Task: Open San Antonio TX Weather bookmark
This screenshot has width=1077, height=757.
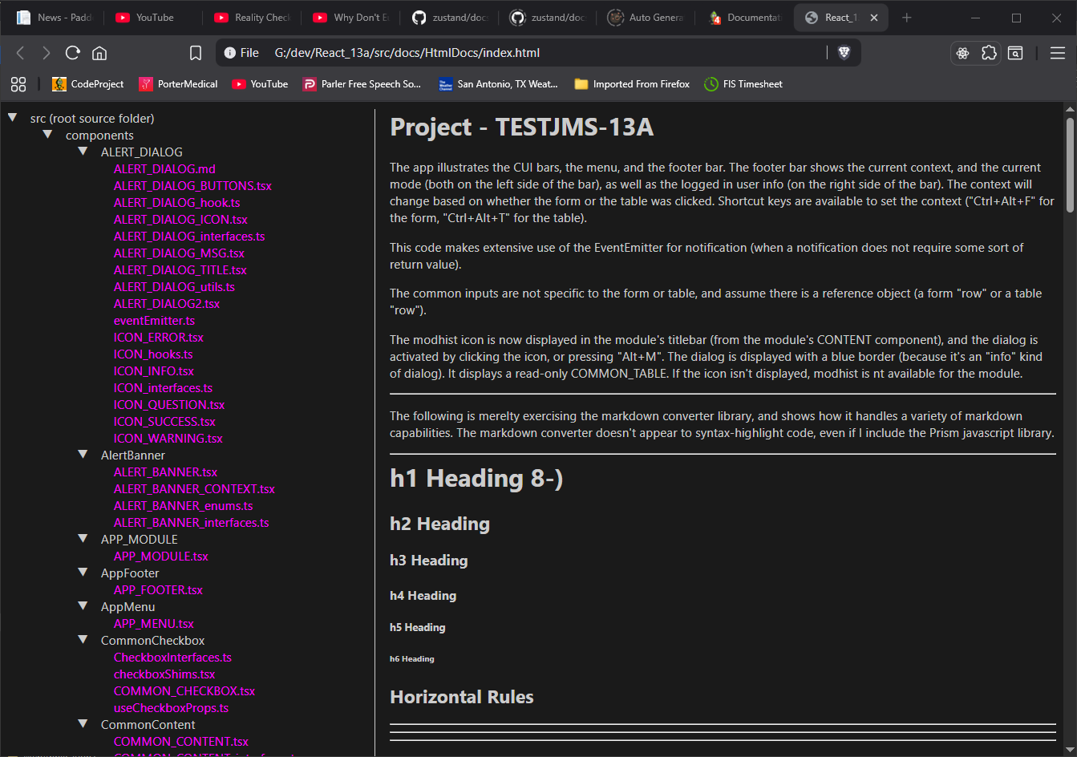Action: coord(498,84)
